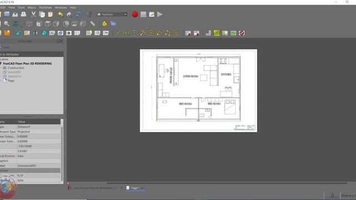Copy selection using the copy icon
This screenshot has width=356, height=200.
pos(42,14)
